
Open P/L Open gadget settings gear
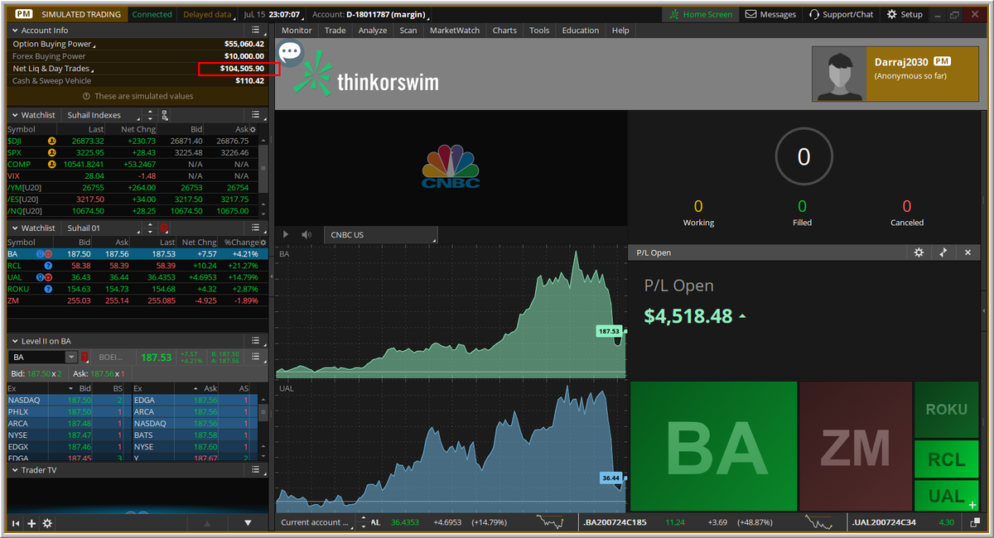coord(918,252)
